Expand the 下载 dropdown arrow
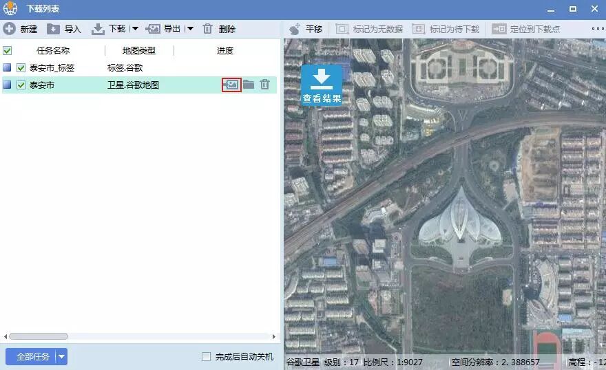606x370 pixels. [135, 29]
